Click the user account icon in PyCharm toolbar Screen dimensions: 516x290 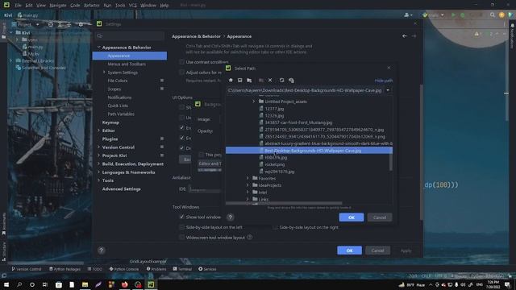pyautogui.click(x=407, y=14)
